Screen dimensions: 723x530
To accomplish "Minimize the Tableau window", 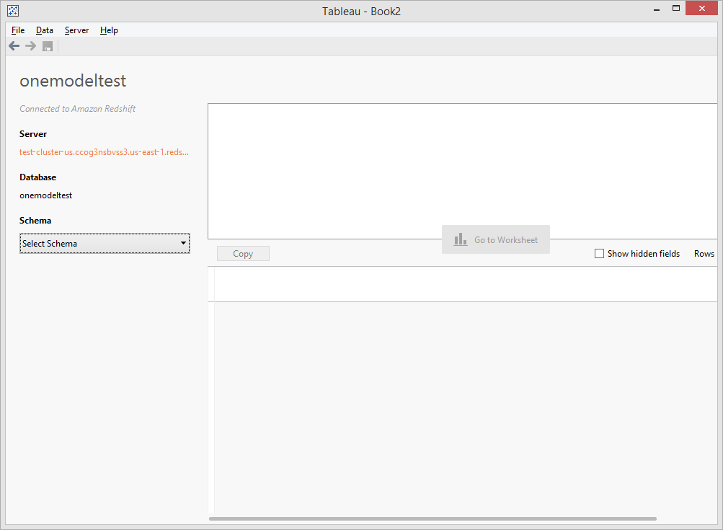I will pyautogui.click(x=656, y=9).
